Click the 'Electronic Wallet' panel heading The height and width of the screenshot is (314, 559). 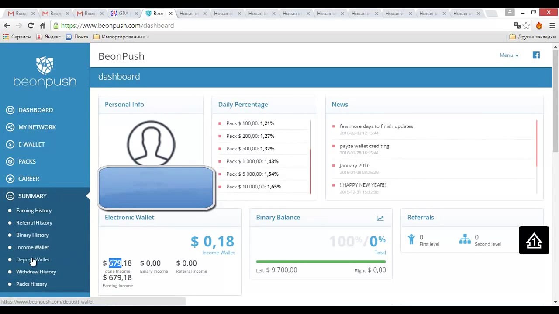point(129,218)
